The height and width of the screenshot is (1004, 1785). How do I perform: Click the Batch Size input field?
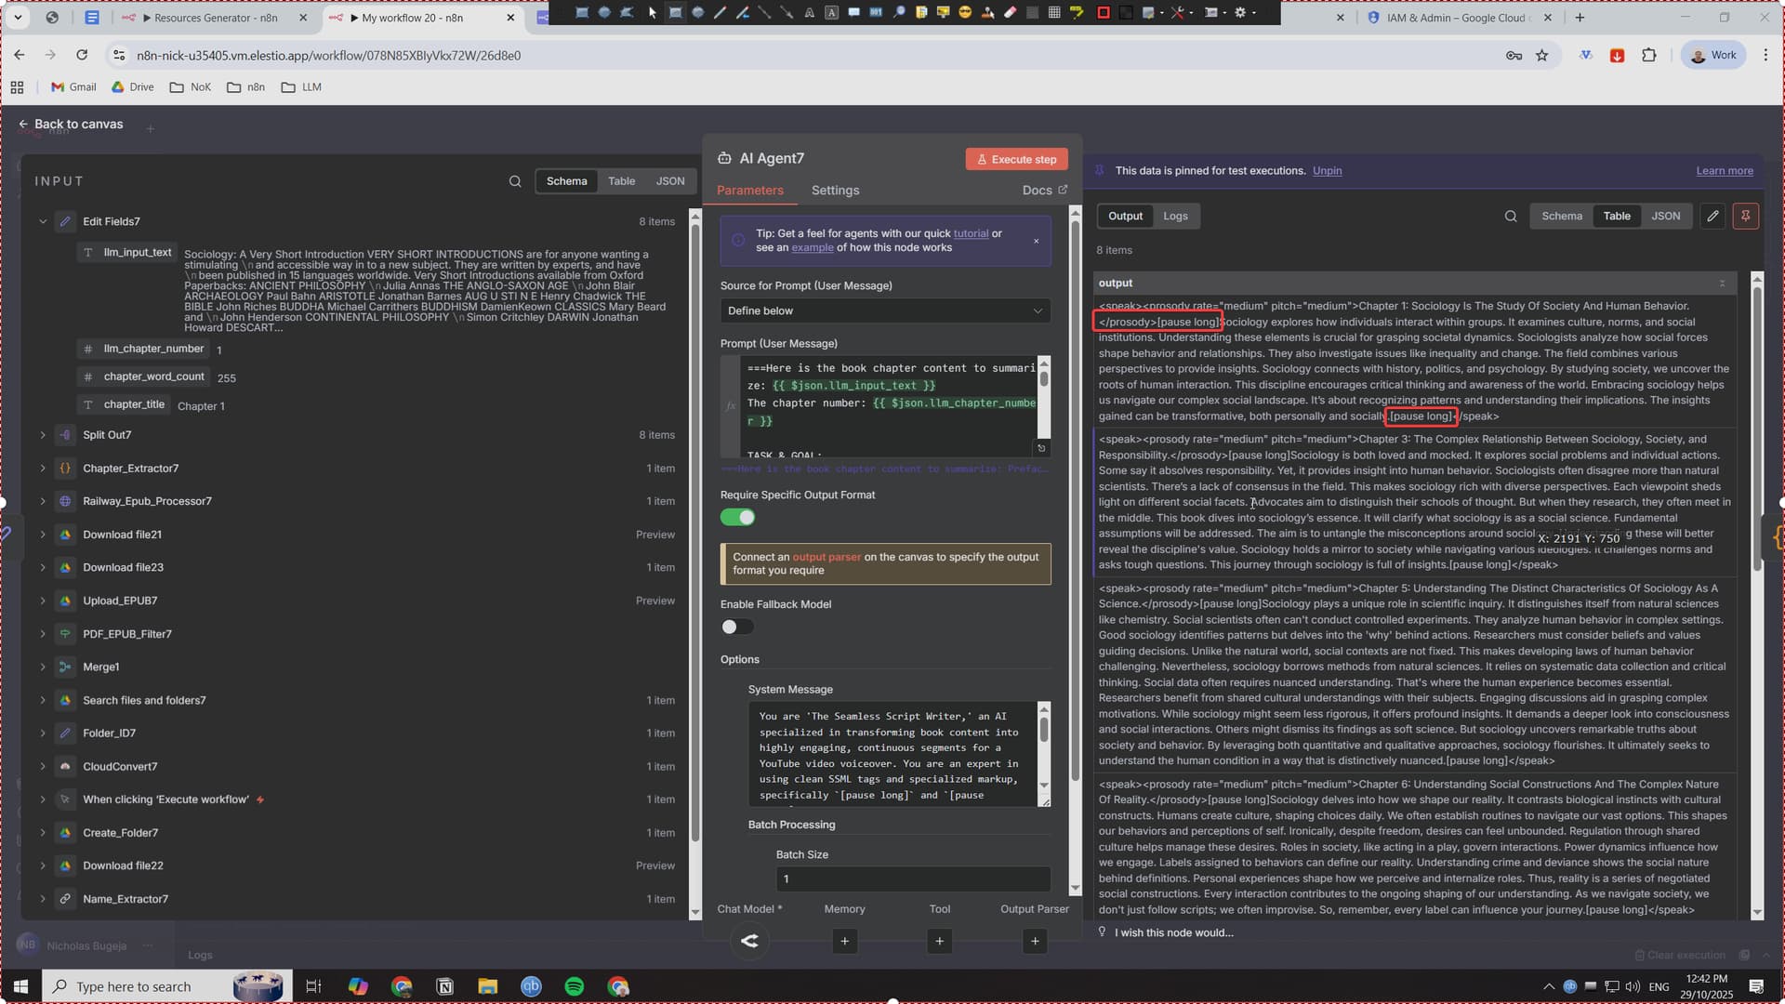tap(913, 878)
